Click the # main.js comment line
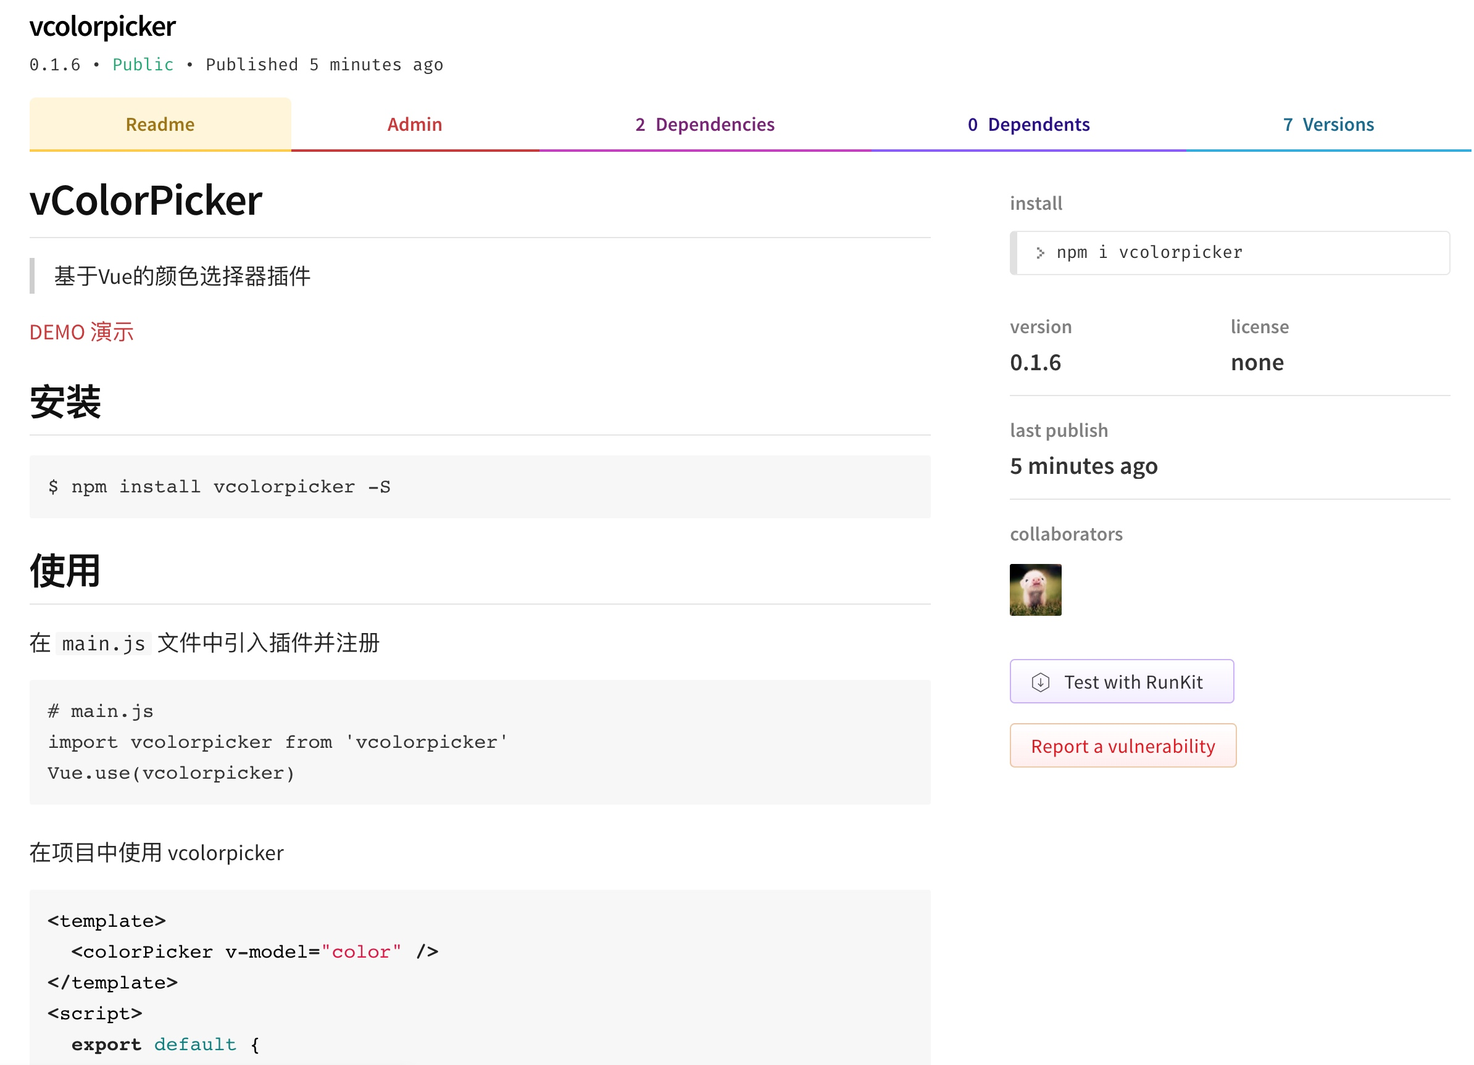The width and height of the screenshot is (1474, 1065). [101, 711]
